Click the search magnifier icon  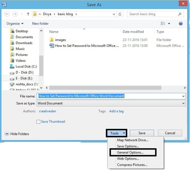pyautogui.click(x=180, y=14)
